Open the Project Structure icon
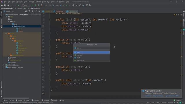Screen dimensions: 185x104 [x=84, y=5]
